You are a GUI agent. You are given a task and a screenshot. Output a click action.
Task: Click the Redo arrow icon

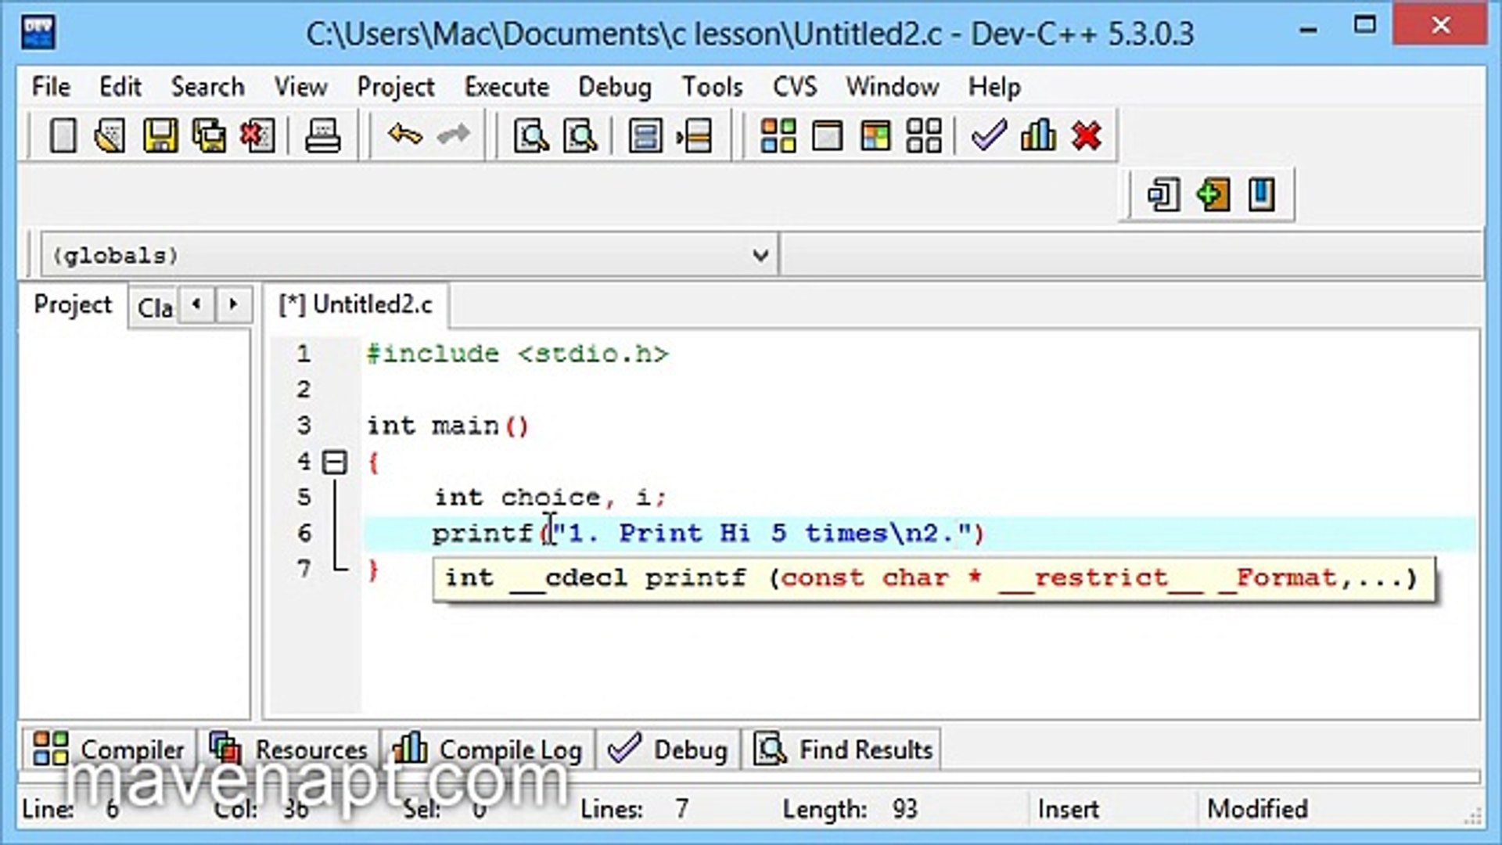click(x=454, y=135)
